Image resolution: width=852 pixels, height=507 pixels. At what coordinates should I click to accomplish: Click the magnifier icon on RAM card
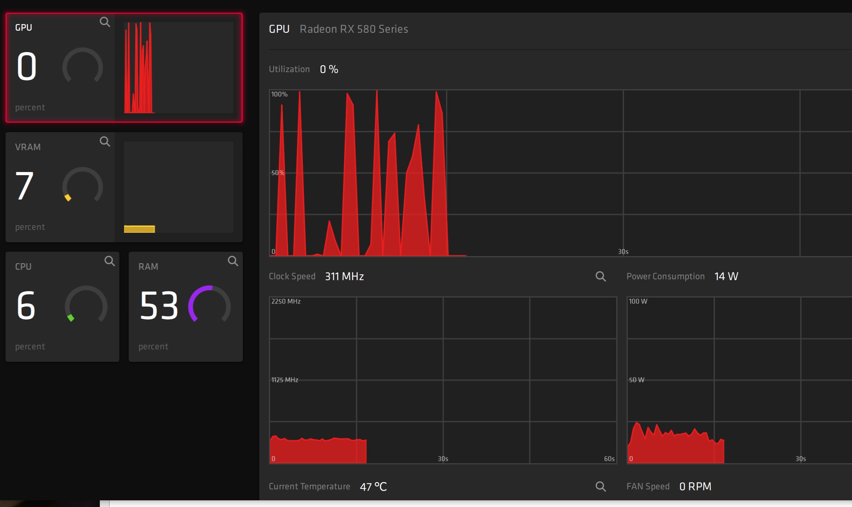(233, 261)
